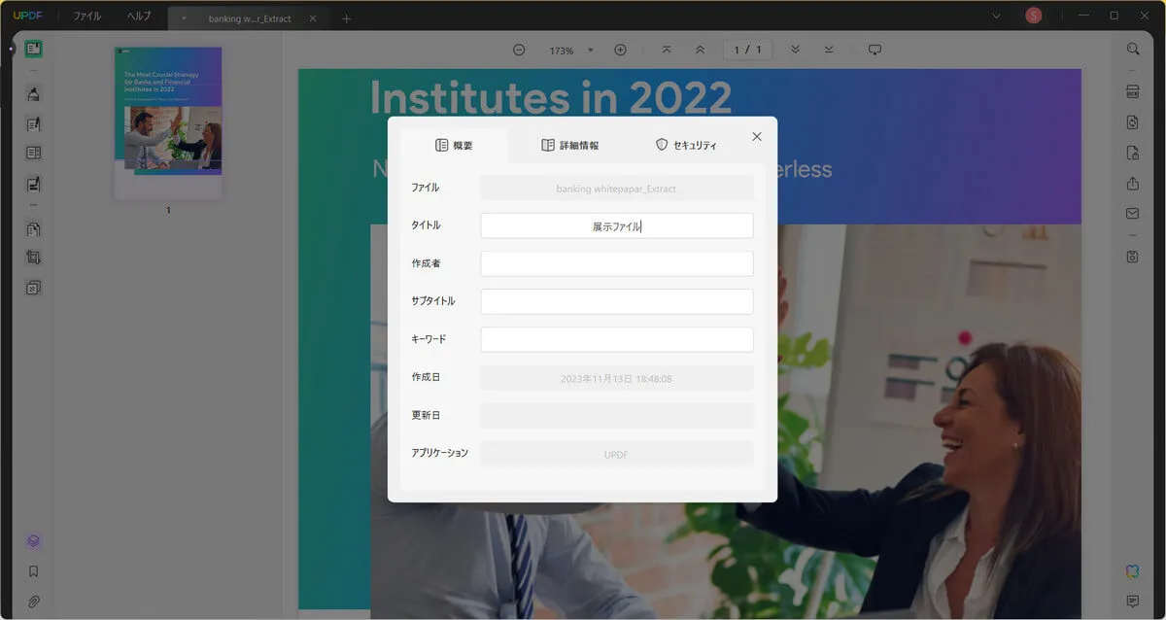This screenshot has height=620, width=1166.
Task: Open the Page Tools watermark icon
Action: (x=33, y=288)
